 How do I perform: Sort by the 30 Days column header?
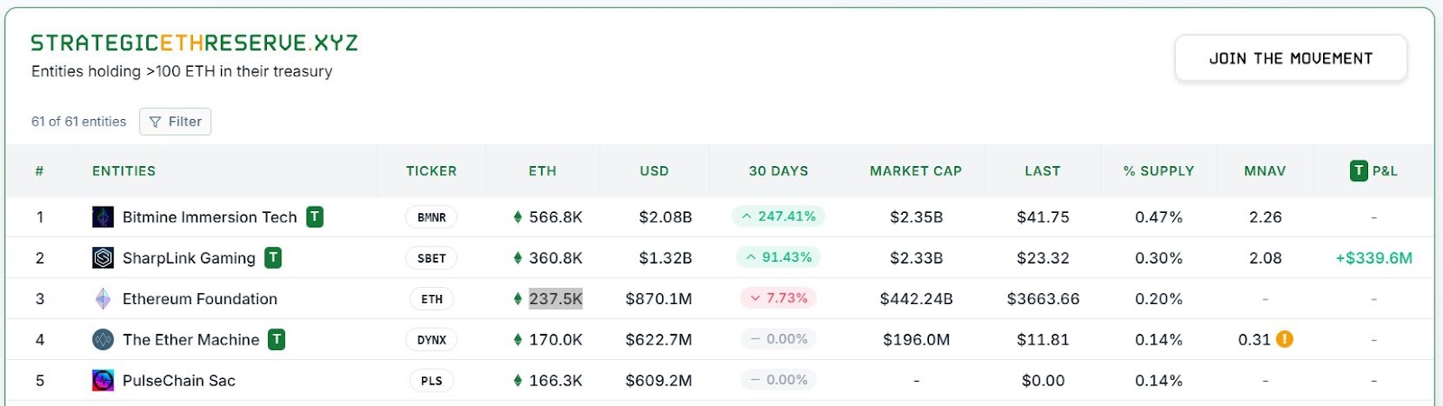[778, 171]
